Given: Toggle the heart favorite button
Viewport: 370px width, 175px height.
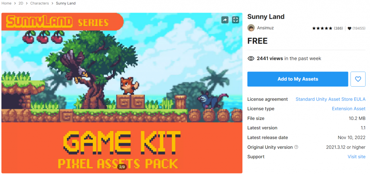Looking at the screenshot, I should 358,79.
